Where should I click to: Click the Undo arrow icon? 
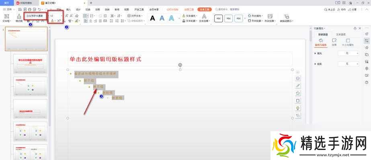point(40,10)
